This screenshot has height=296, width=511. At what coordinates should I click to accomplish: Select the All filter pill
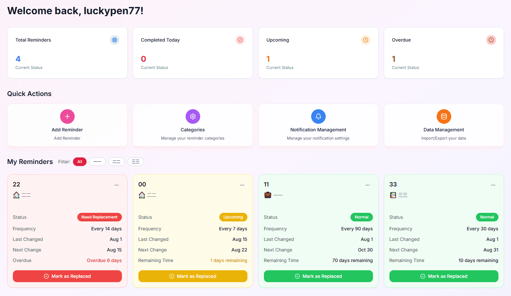click(80, 162)
